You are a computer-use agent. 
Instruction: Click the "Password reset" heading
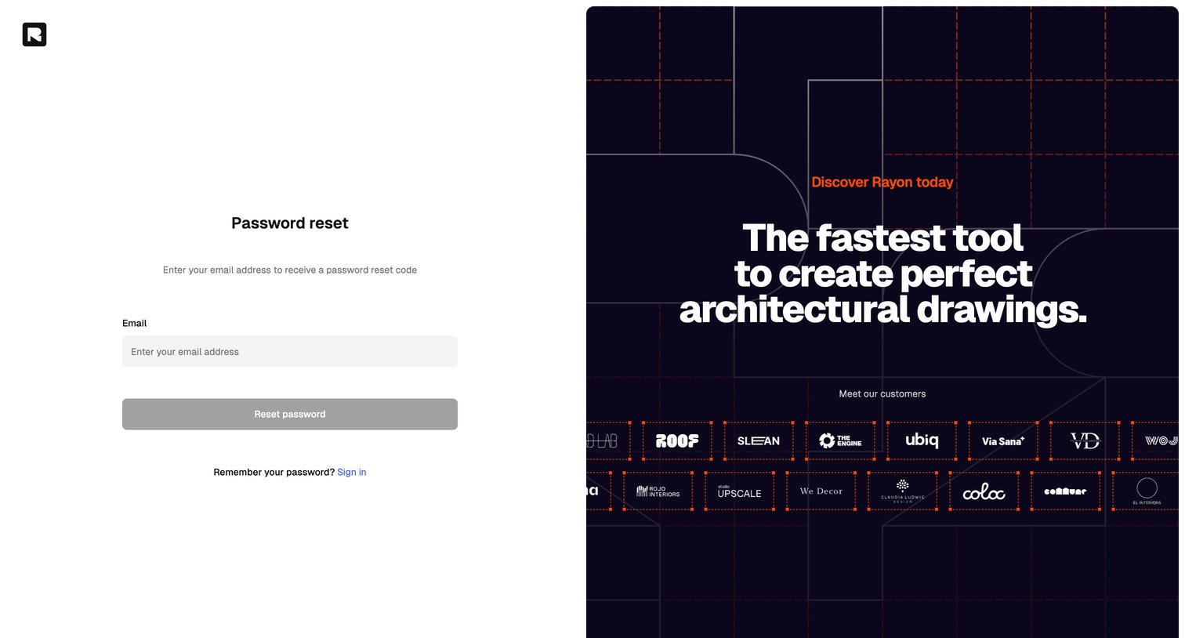pyautogui.click(x=290, y=223)
